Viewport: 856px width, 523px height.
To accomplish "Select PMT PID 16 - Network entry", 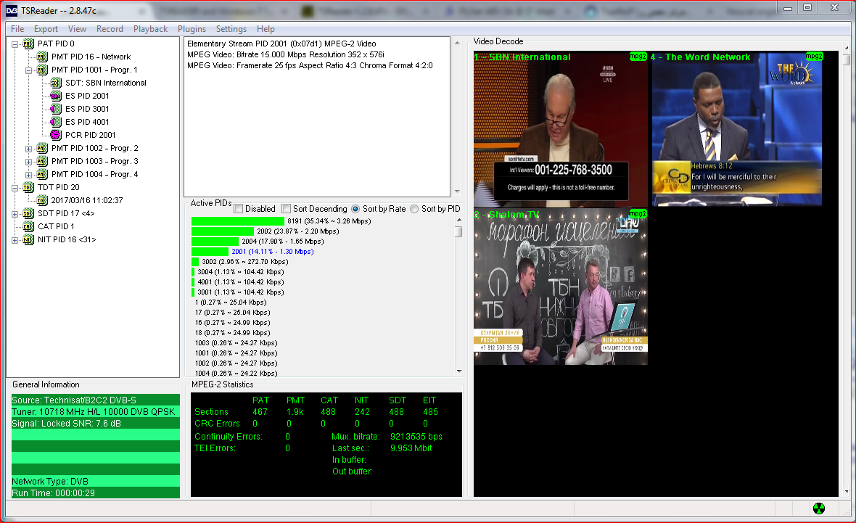I will click(91, 57).
